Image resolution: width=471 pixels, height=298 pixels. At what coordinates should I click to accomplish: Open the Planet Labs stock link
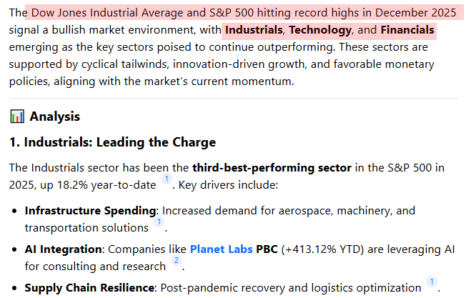[221, 249]
